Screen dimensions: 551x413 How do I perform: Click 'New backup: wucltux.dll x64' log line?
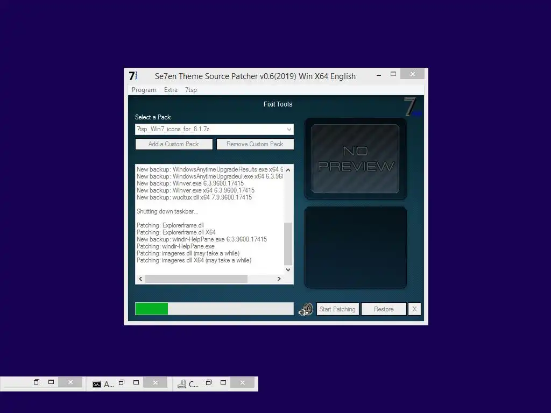click(194, 197)
